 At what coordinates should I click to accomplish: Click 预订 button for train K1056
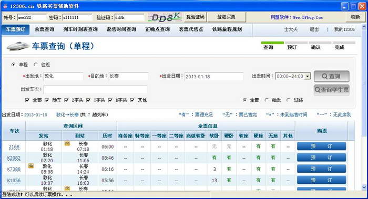tap(321, 180)
